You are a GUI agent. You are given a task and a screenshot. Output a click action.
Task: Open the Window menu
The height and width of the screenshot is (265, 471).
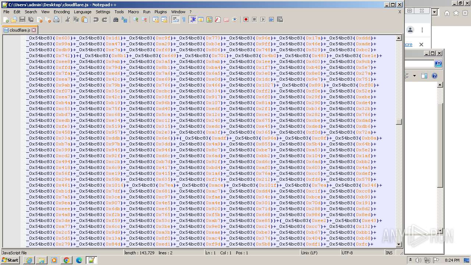tap(178, 12)
